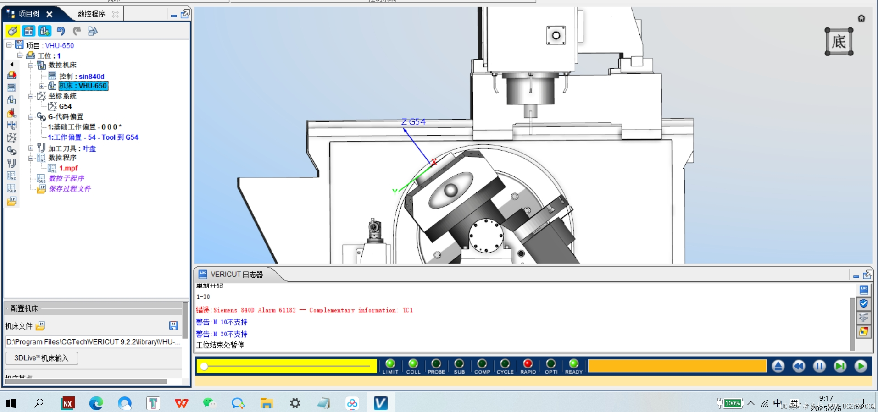Screen dimensions: 878x412
Task: Click the NC SUB subroutine icon in side strip
Action: point(12,188)
